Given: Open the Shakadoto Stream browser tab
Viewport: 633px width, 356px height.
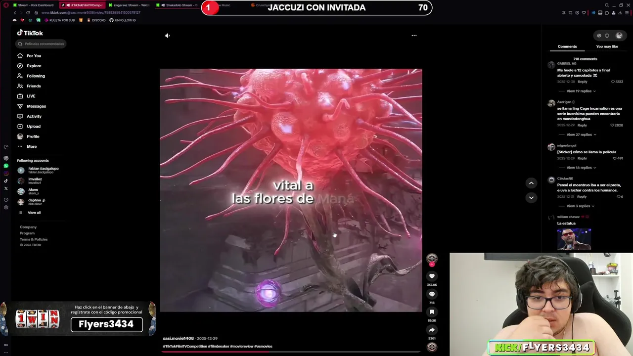Looking at the screenshot, I should tap(177, 5).
